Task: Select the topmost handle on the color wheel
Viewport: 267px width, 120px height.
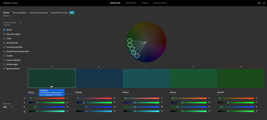Action: [x=130, y=41]
